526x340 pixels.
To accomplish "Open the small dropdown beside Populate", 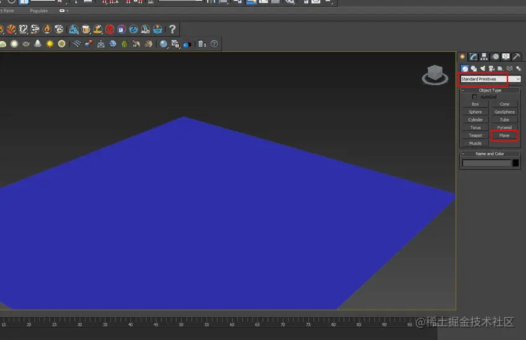I will [x=64, y=11].
